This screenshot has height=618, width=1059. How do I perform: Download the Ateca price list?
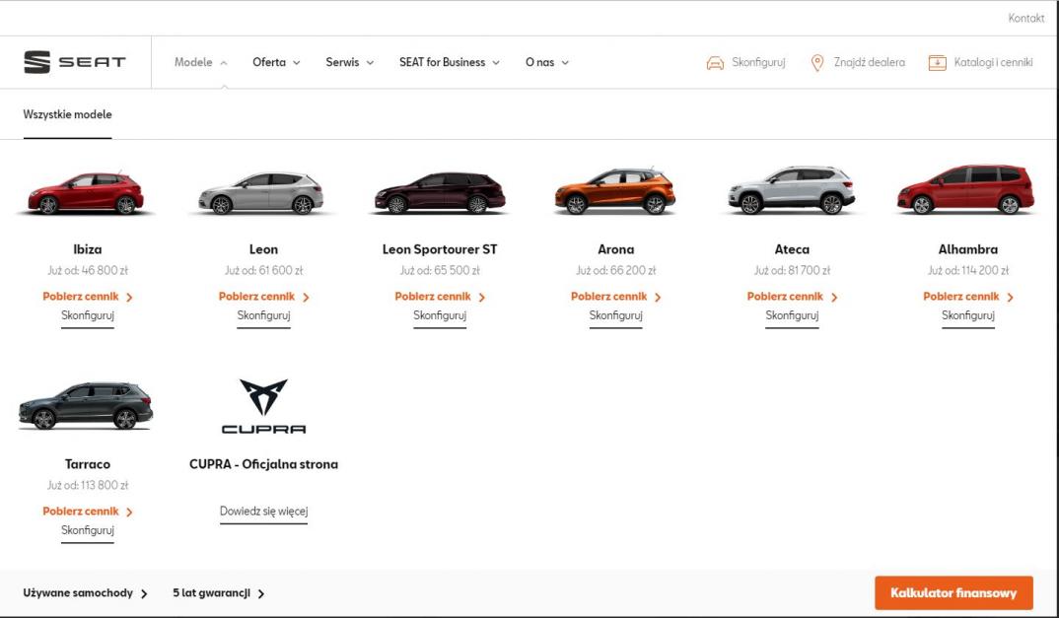click(786, 297)
